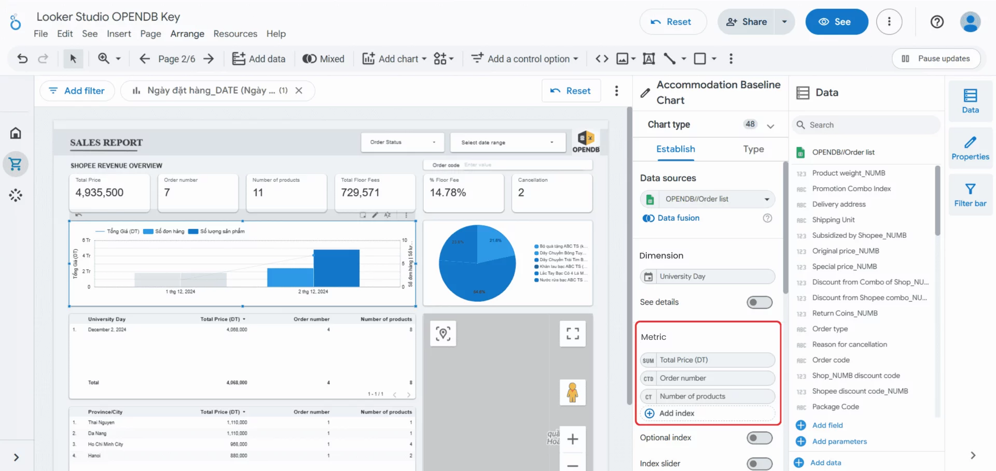Toggle the See details switch

pyautogui.click(x=759, y=302)
